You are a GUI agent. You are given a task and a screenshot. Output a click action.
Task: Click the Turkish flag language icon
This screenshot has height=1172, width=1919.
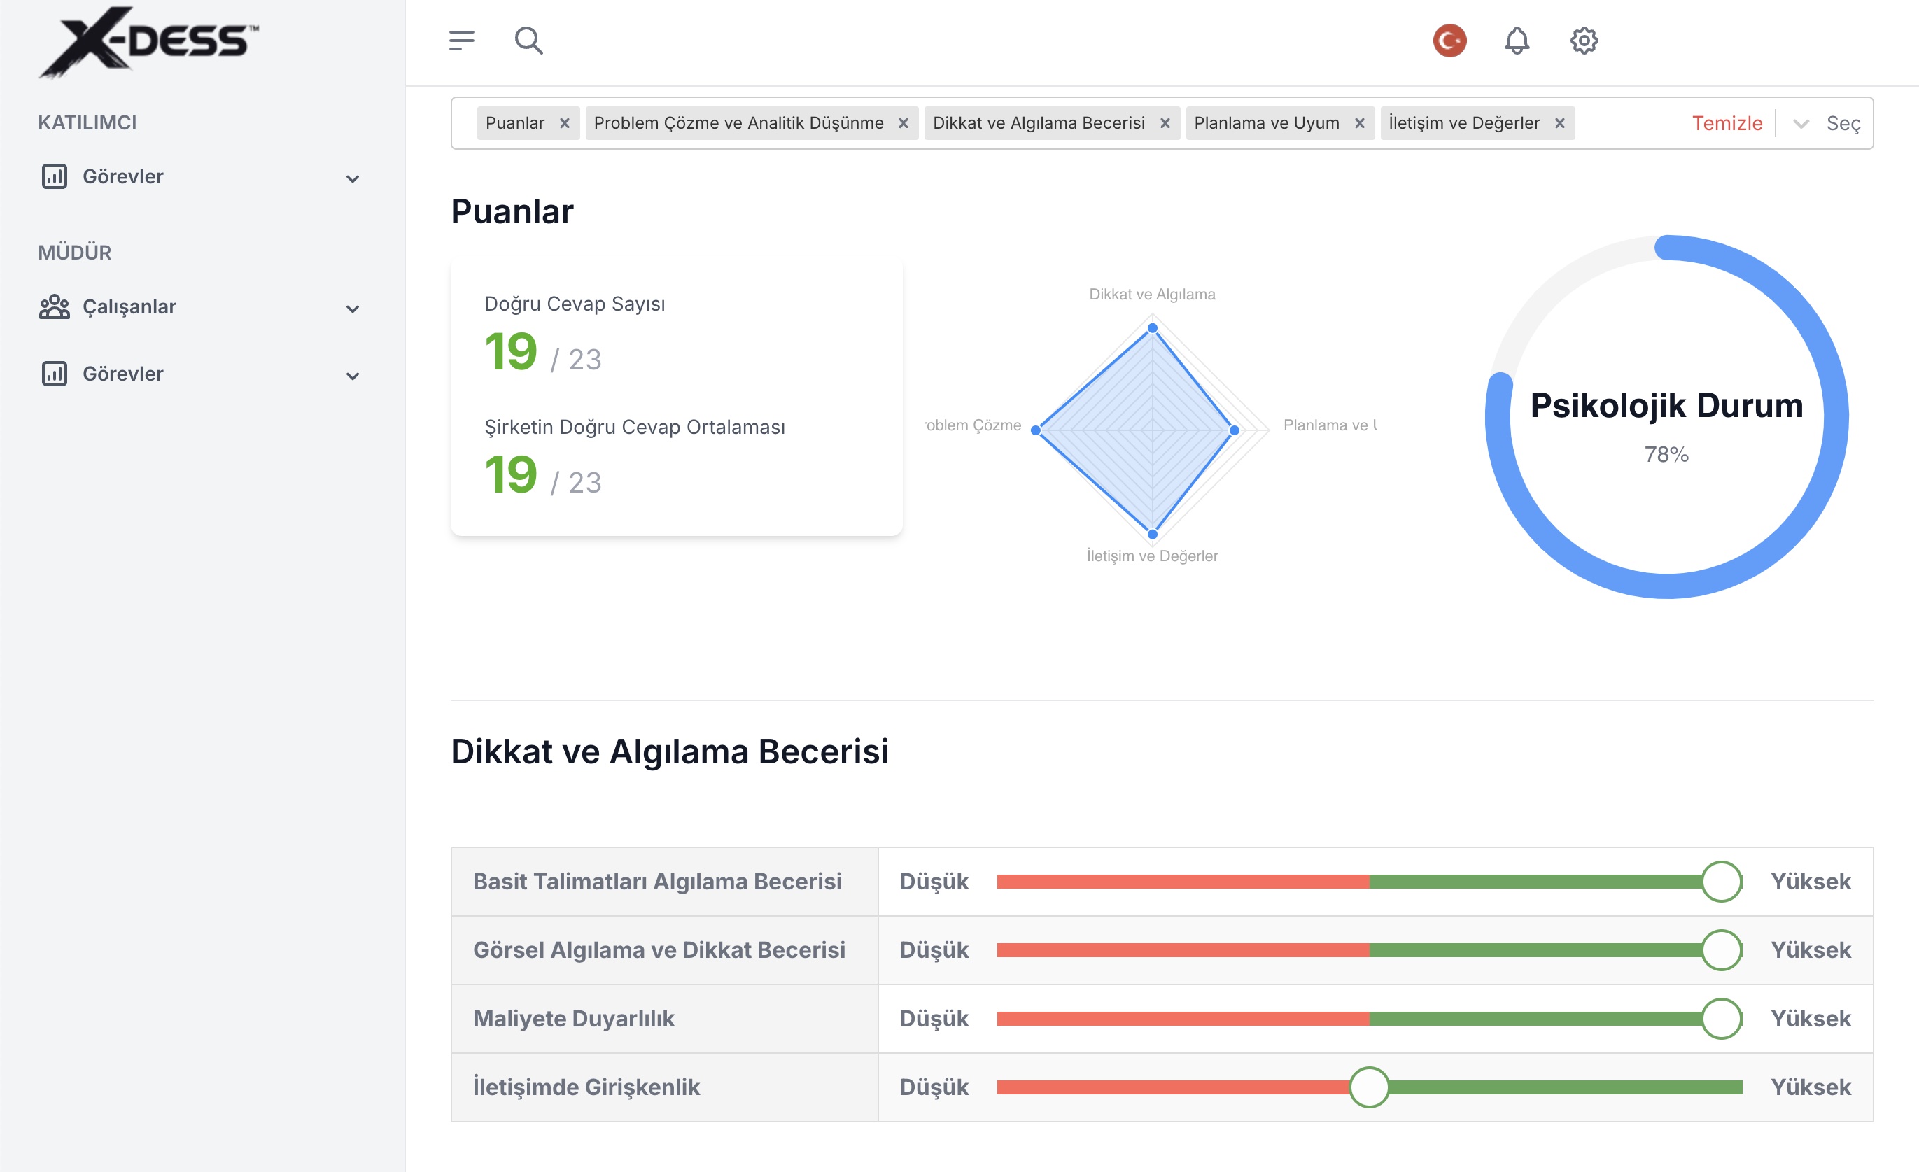[x=1449, y=41]
